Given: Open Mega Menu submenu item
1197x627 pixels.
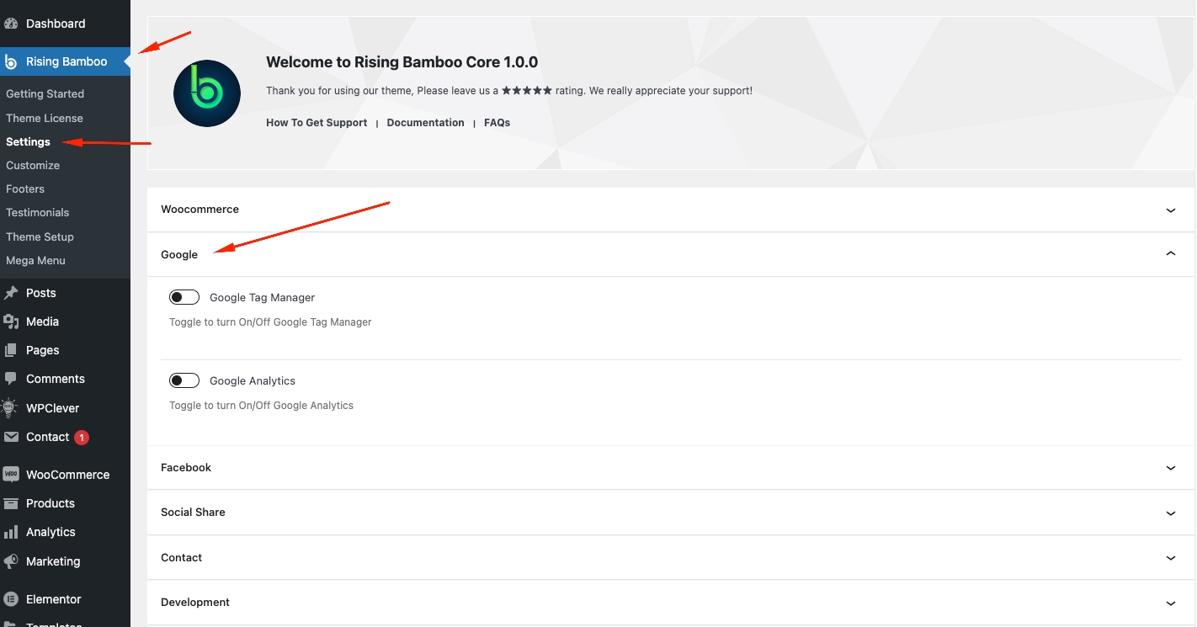Looking at the screenshot, I should point(35,260).
